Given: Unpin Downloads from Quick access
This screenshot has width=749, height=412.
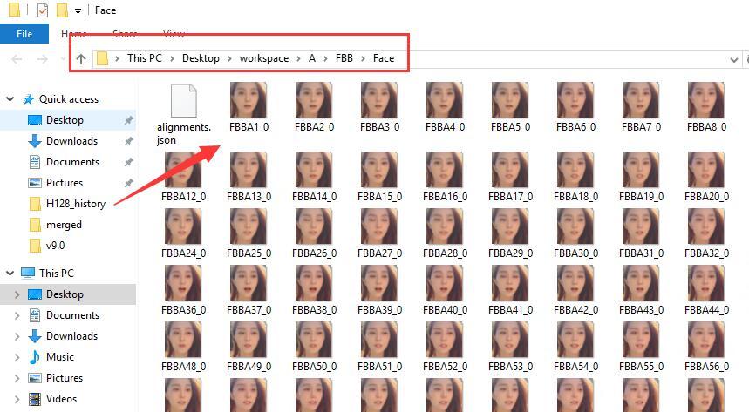Looking at the screenshot, I should pos(128,141).
